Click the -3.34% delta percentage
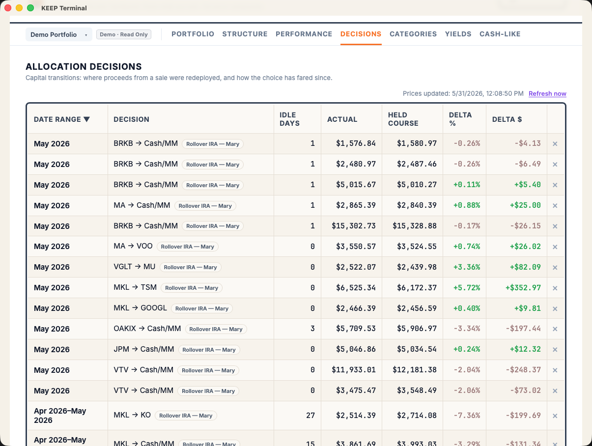Screen dimensions: 592x446 [x=467, y=329]
